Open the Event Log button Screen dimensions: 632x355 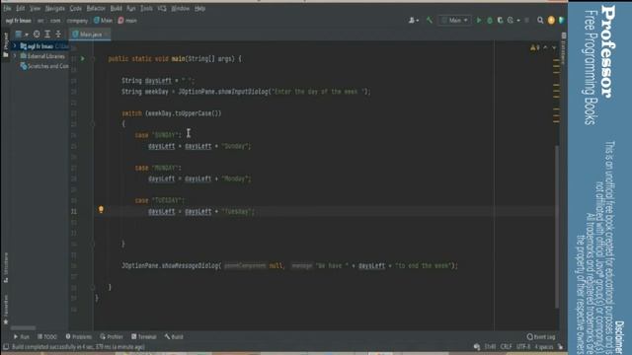[541, 336]
